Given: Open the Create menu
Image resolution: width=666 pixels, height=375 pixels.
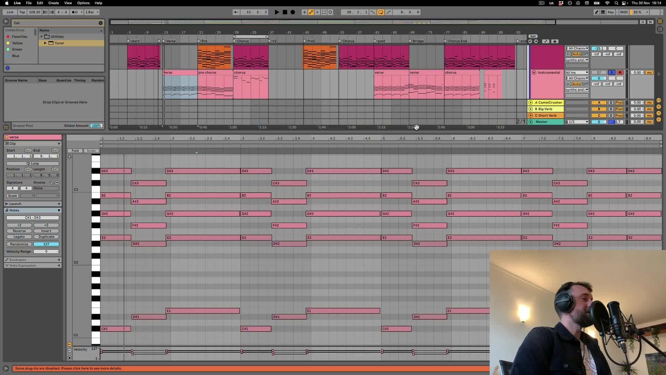Looking at the screenshot, I should 53,3.
